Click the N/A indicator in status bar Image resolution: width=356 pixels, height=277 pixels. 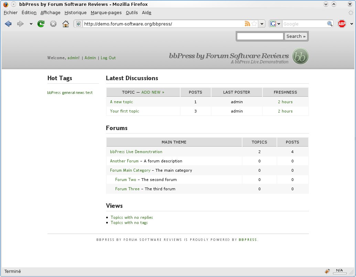[x=339, y=271]
